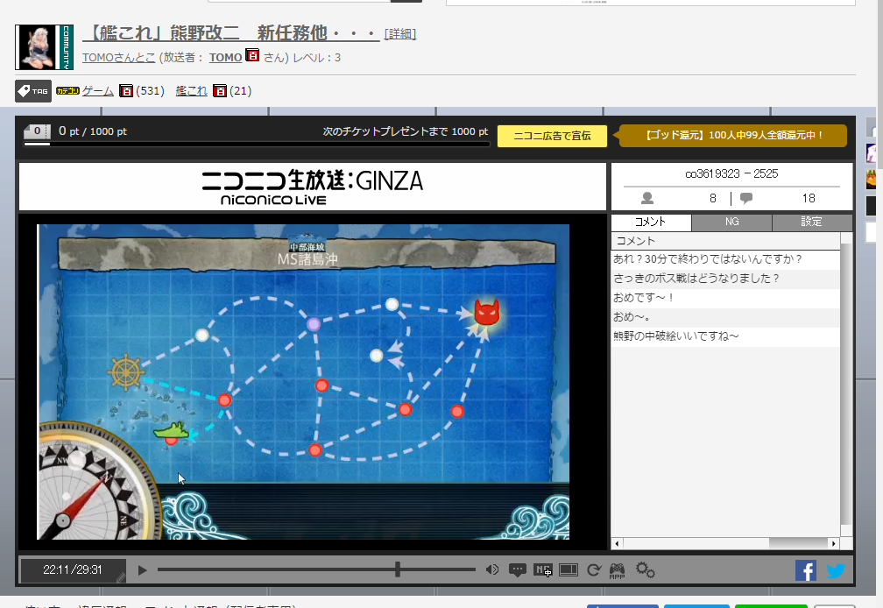Click ニコニコ広告で宣伝 yellow button

(x=553, y=136)
